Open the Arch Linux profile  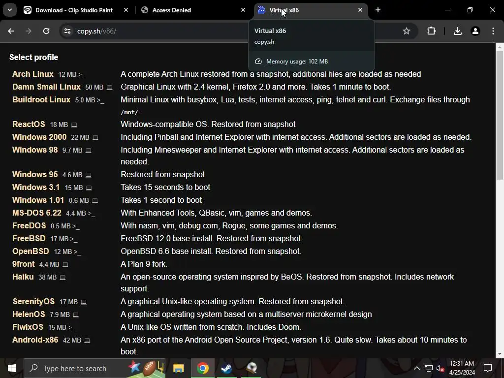33,74
